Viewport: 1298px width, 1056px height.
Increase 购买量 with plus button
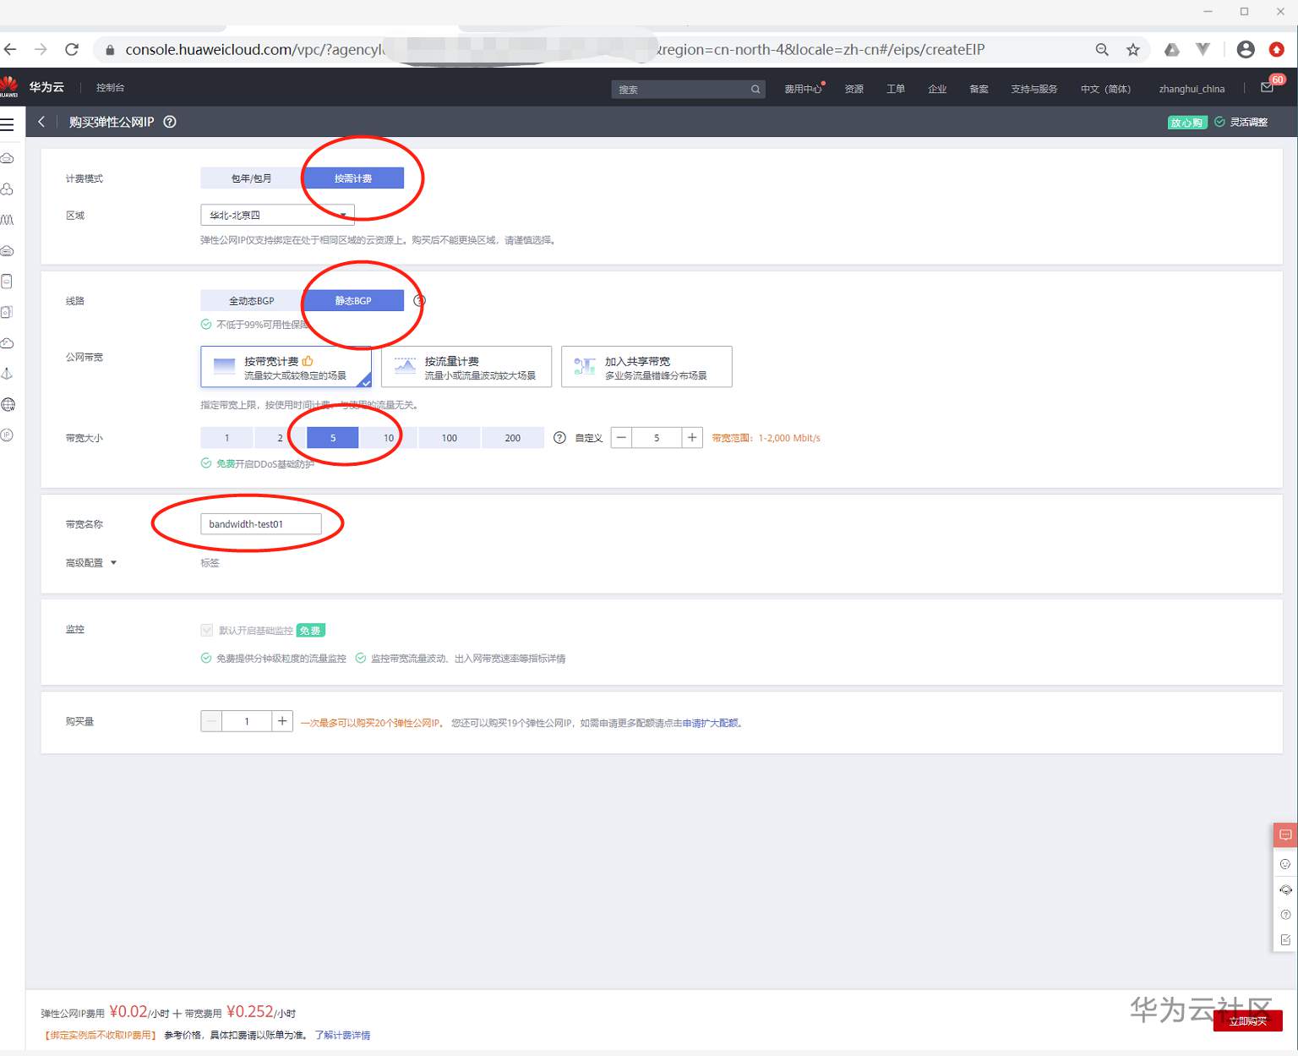point(282,721)
